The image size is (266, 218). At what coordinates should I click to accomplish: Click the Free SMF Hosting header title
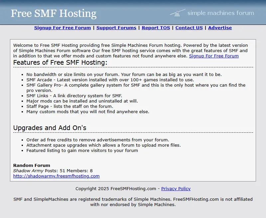pyautogui.click(x=54, y=14)
